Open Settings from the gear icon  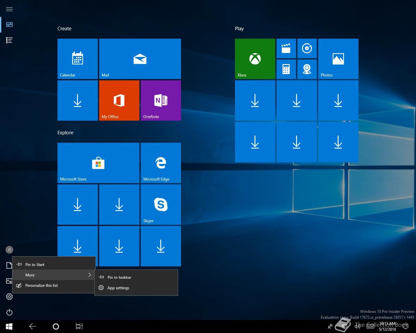(9, 297)
